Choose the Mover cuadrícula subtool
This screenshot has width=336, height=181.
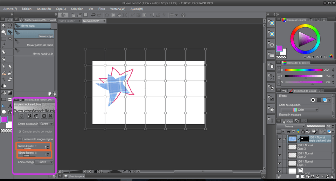[x=34, y=54]
